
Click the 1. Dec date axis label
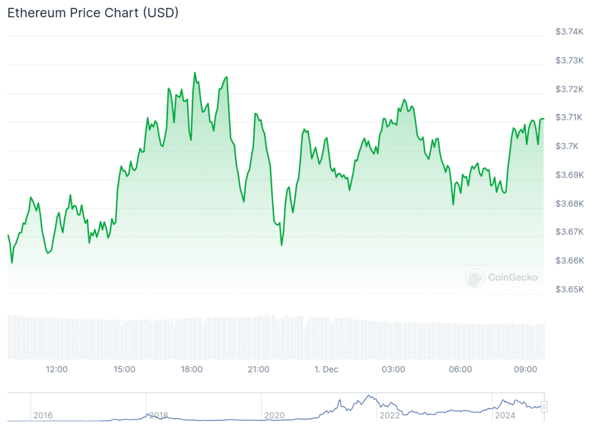[x=325, y=369]
